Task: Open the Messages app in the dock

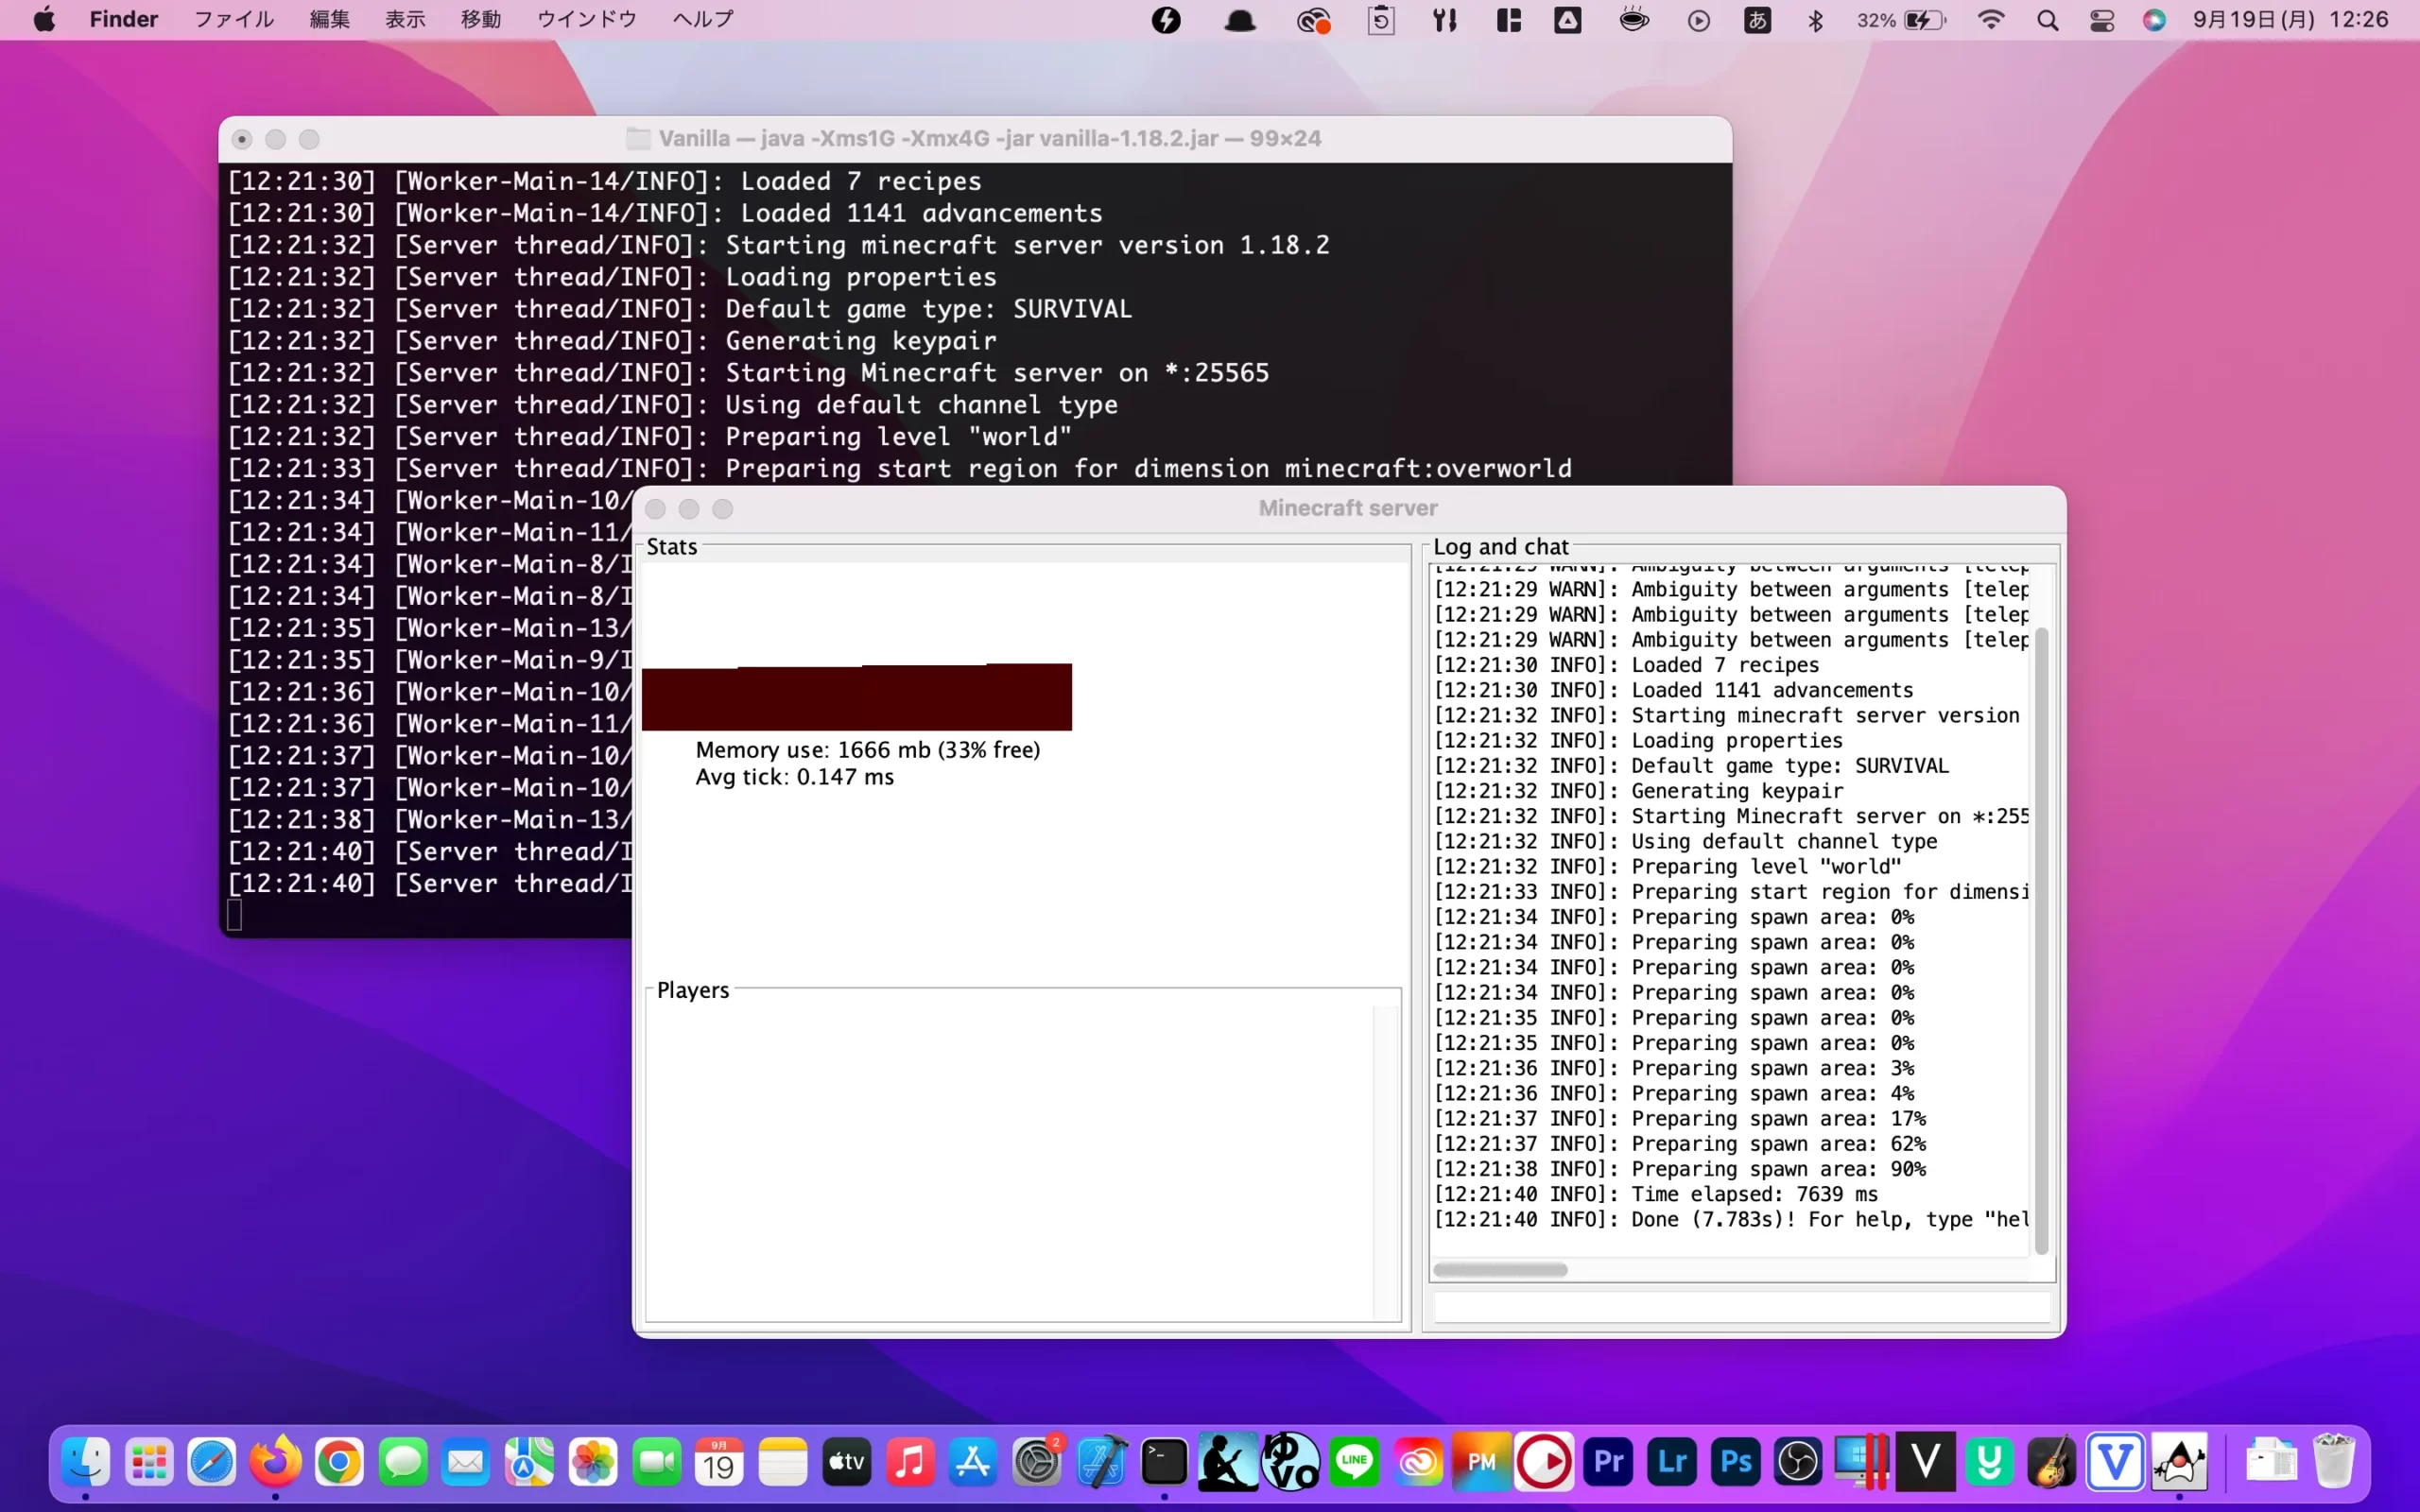Action: [403, 1463]
